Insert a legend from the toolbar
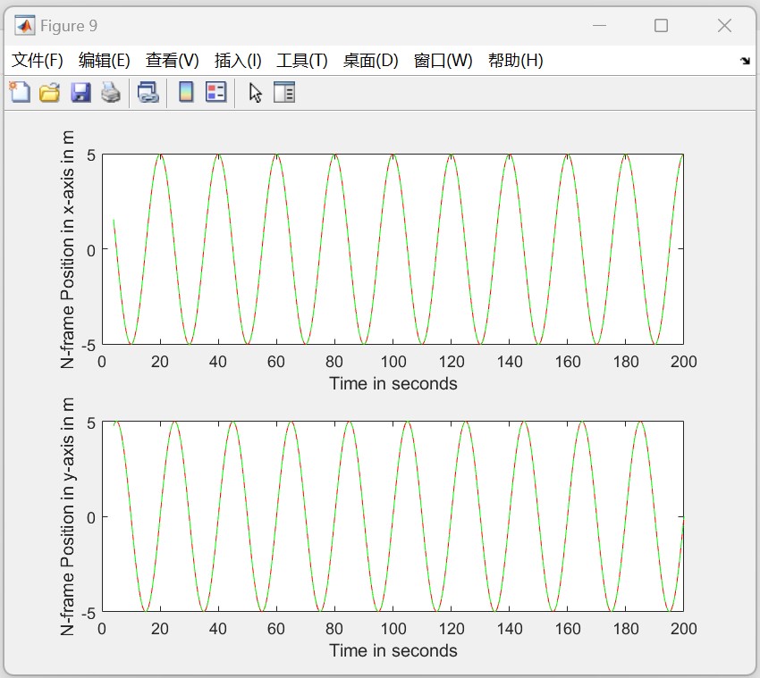The image size is (760, 678). 216,92
